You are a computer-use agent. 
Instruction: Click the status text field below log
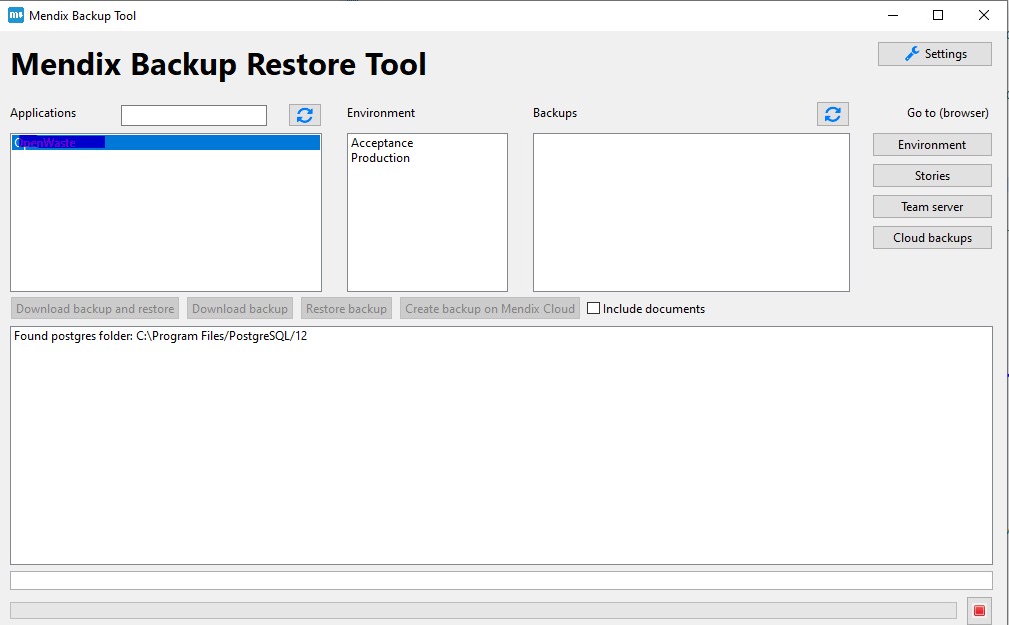[x=502, y=580]
